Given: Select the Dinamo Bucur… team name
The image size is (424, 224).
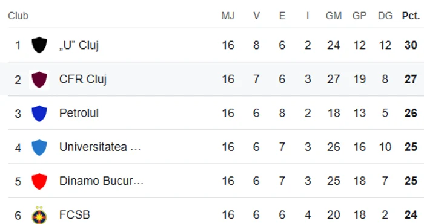Looking at the screenshot, I should tap(101, 181).
